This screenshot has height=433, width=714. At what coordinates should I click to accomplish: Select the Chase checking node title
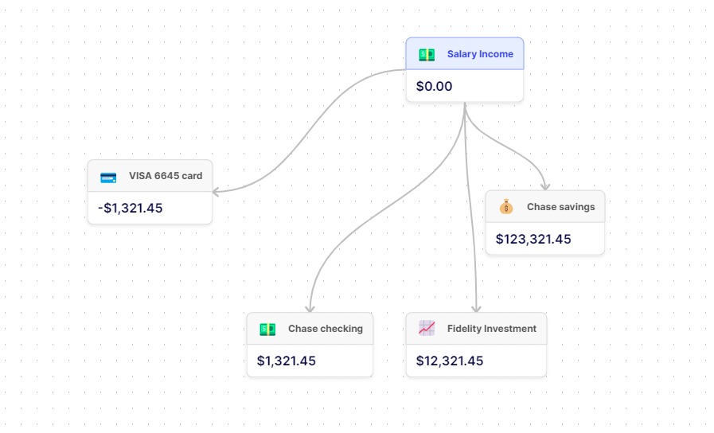[325, 328]
